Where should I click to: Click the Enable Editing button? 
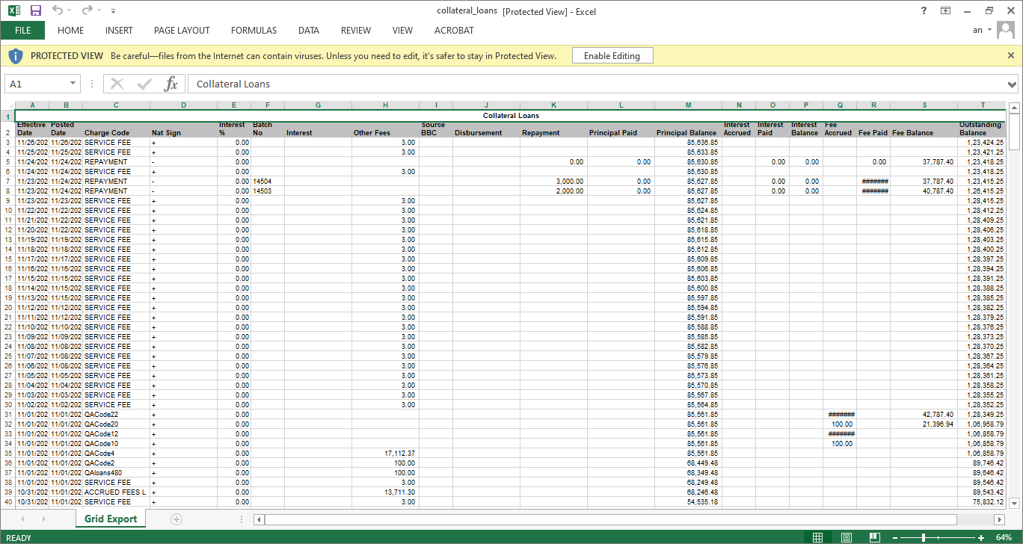612,56
